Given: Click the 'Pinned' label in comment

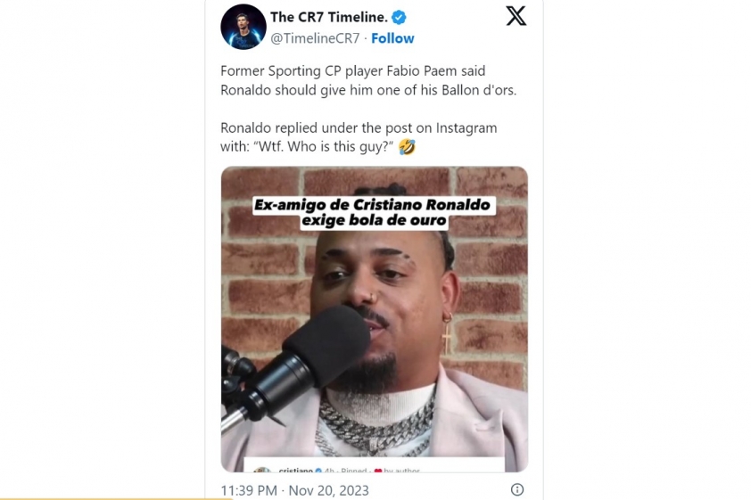Looking at the screenshot, I should pos(354,471).
